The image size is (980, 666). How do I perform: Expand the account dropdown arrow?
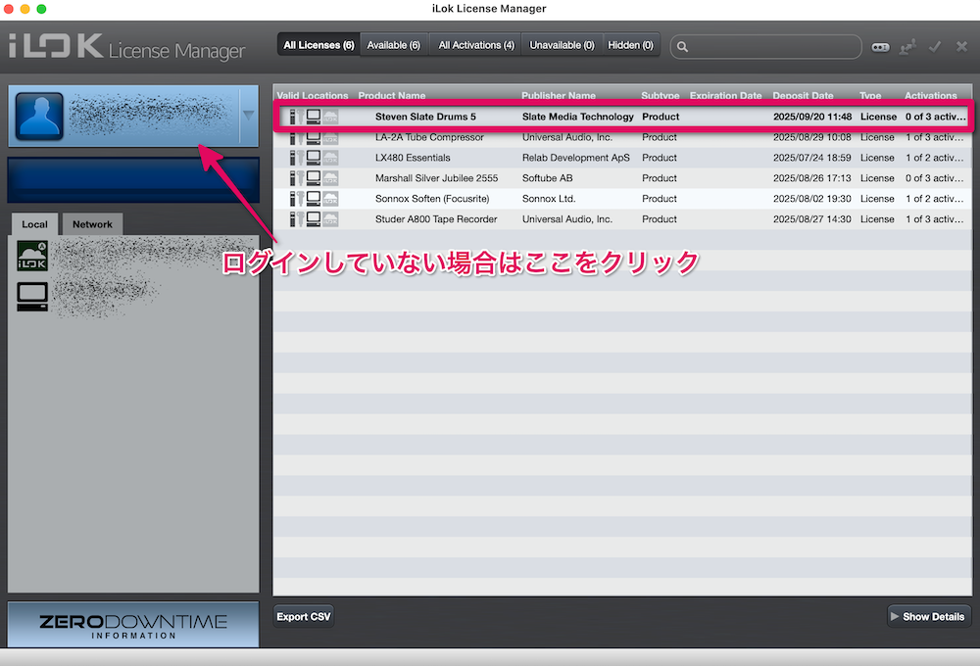(x=248, y=116)
